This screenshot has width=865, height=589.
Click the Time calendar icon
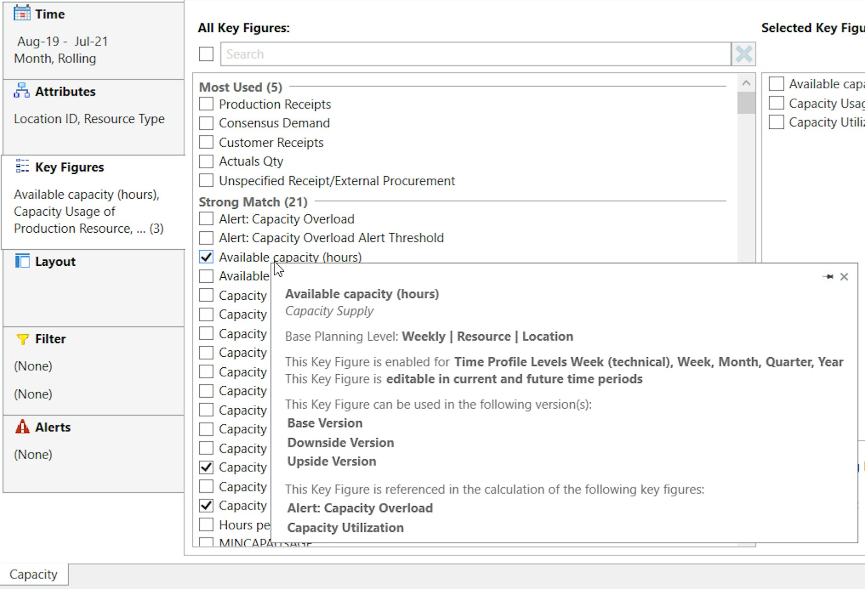(22, 13)
